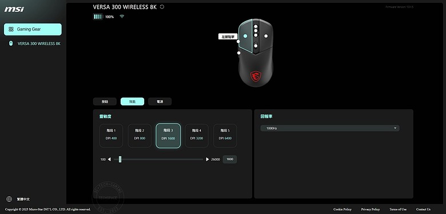Open the Terms of Use link
This screenshot has height=214, width=446.
[x=398, y=209]
